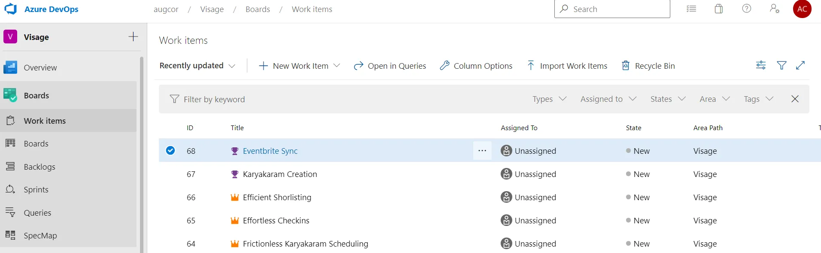Open the Assigned to filter dropdown
The height and width of the screenshot is (253, 821).
pyautogui.click(x=608, y=99)
